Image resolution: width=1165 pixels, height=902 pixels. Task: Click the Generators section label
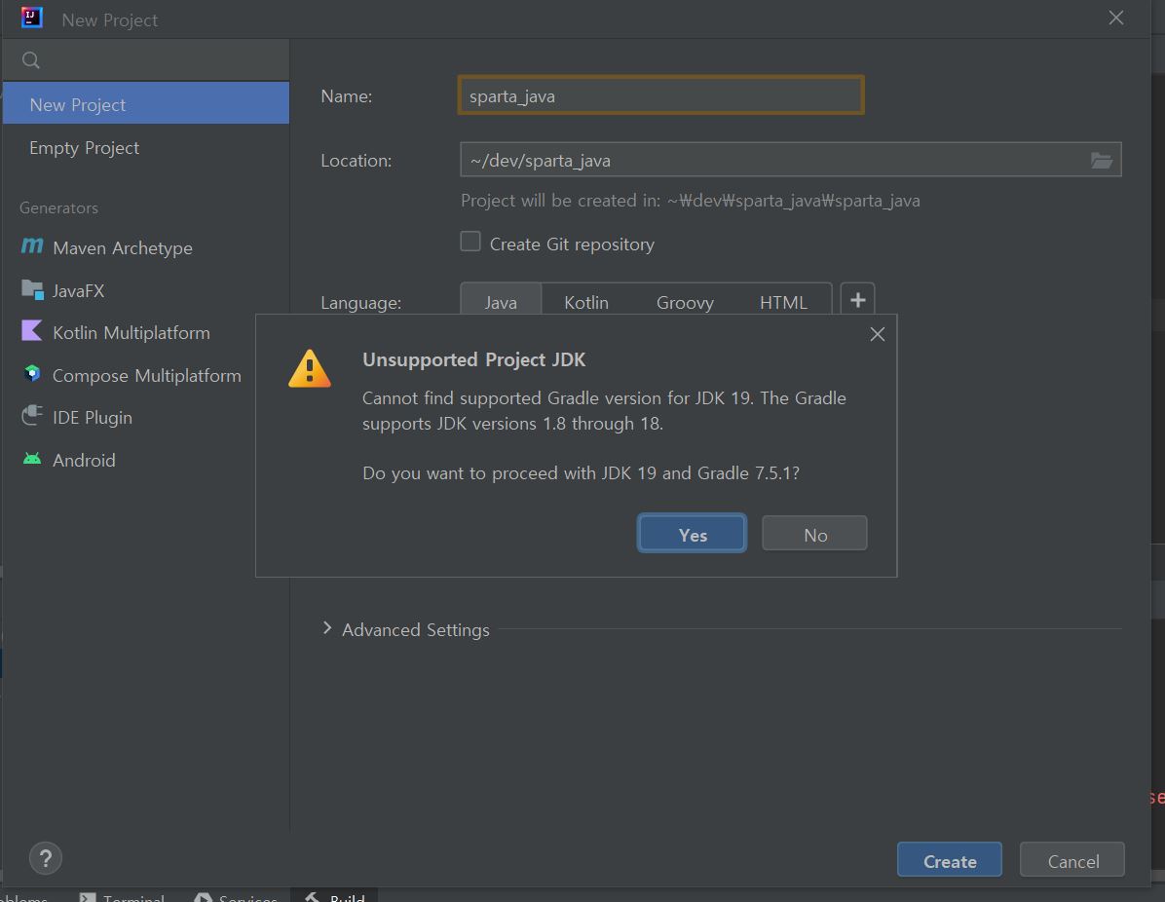tap(58, 208)
